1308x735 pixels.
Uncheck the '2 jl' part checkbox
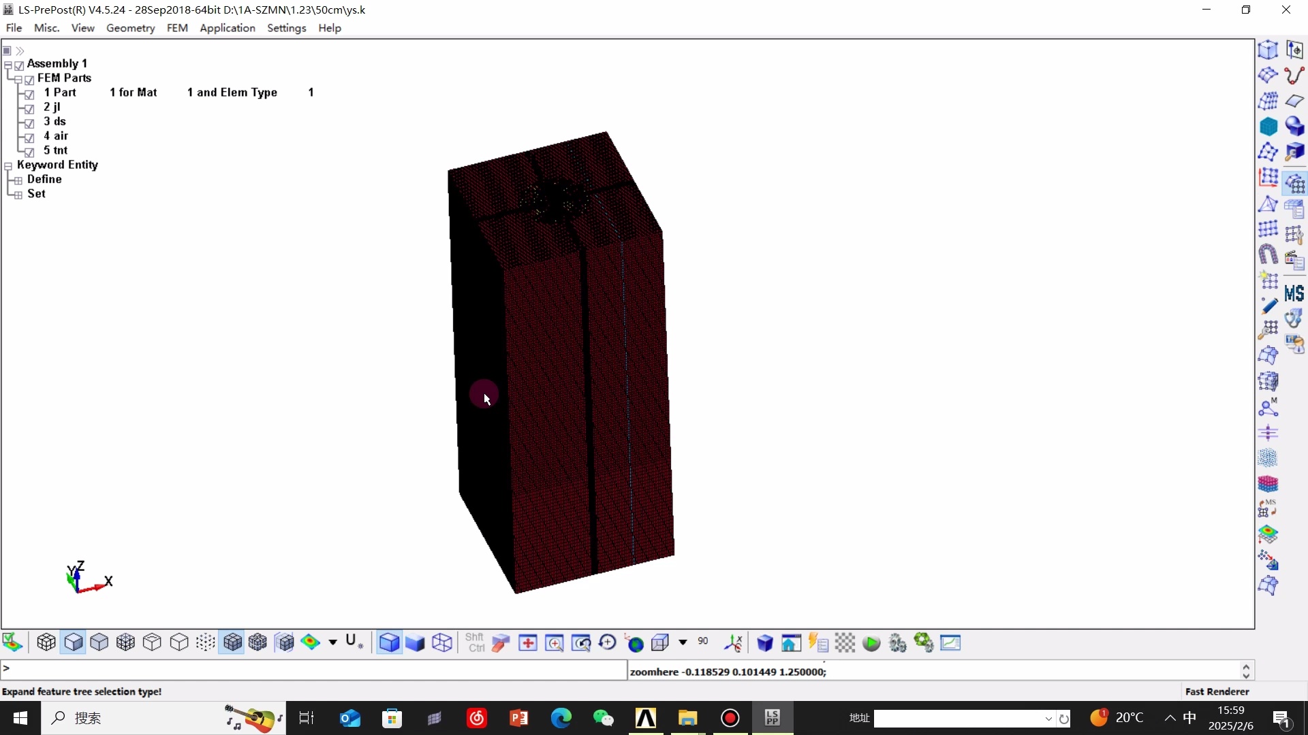coord(29,108)
